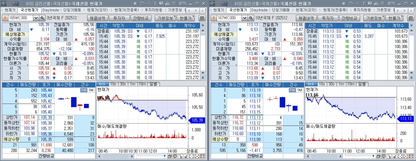Image resolution: width=416 pixels, height=161 pixels.
Task: Expand 기본정보 dropdown in 10년국채 window
Action: pos(374,18)
